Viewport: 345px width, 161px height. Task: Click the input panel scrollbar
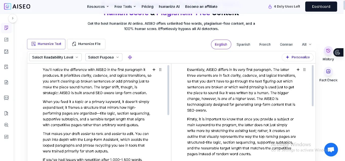(x=168, y=90)
